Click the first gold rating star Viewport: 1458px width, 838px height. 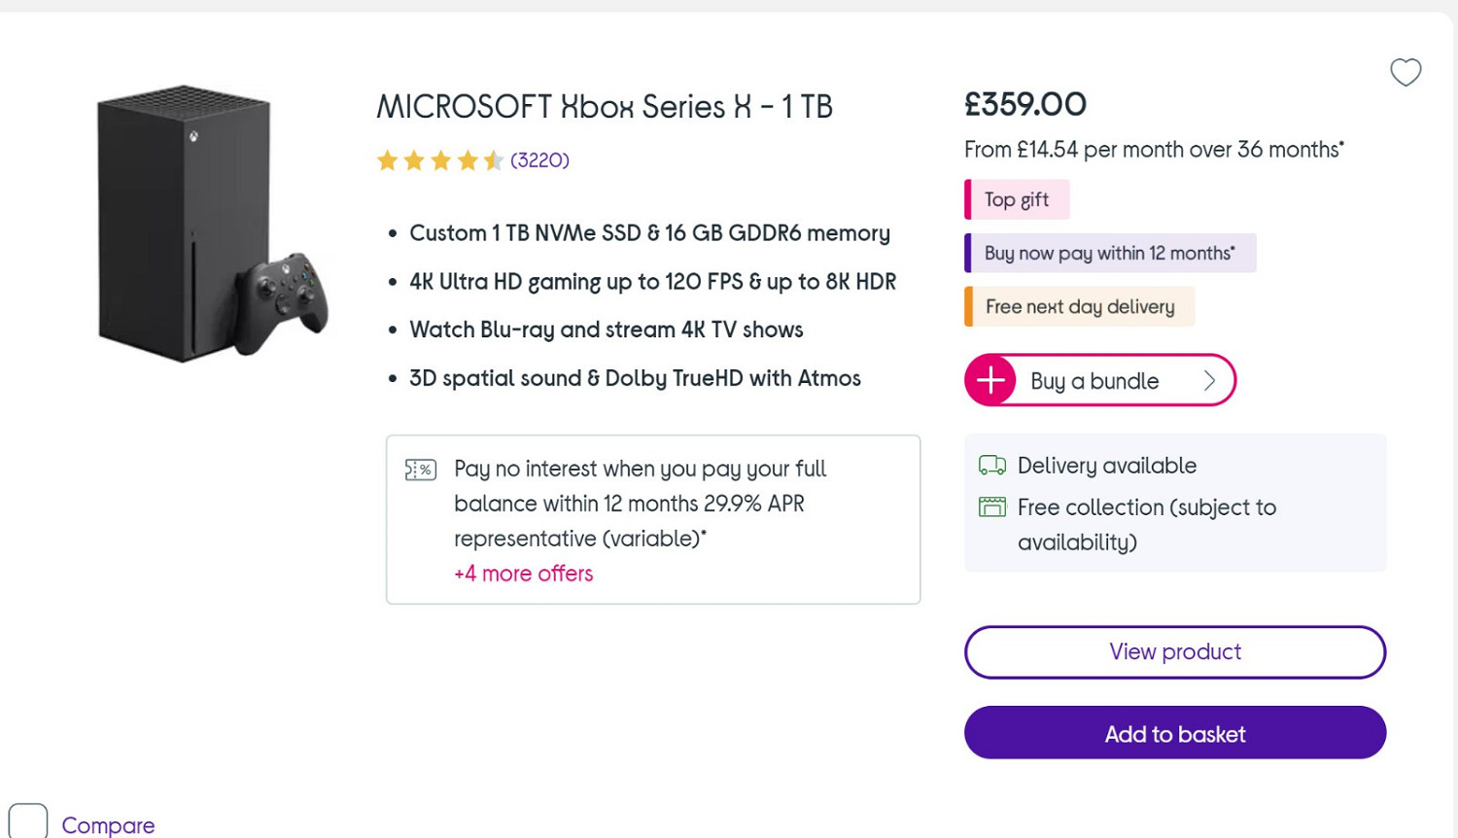(x=387, y=159)
